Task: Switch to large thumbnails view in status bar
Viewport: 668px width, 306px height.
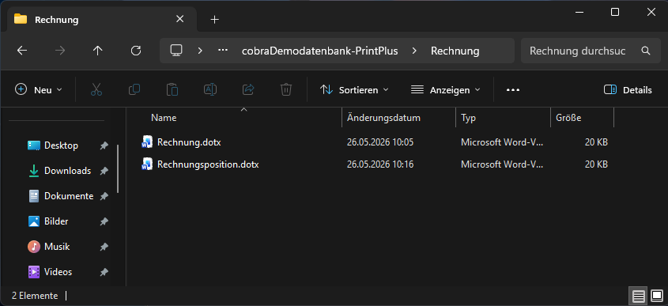Action: pyautogui.click(x=656, y=296)
